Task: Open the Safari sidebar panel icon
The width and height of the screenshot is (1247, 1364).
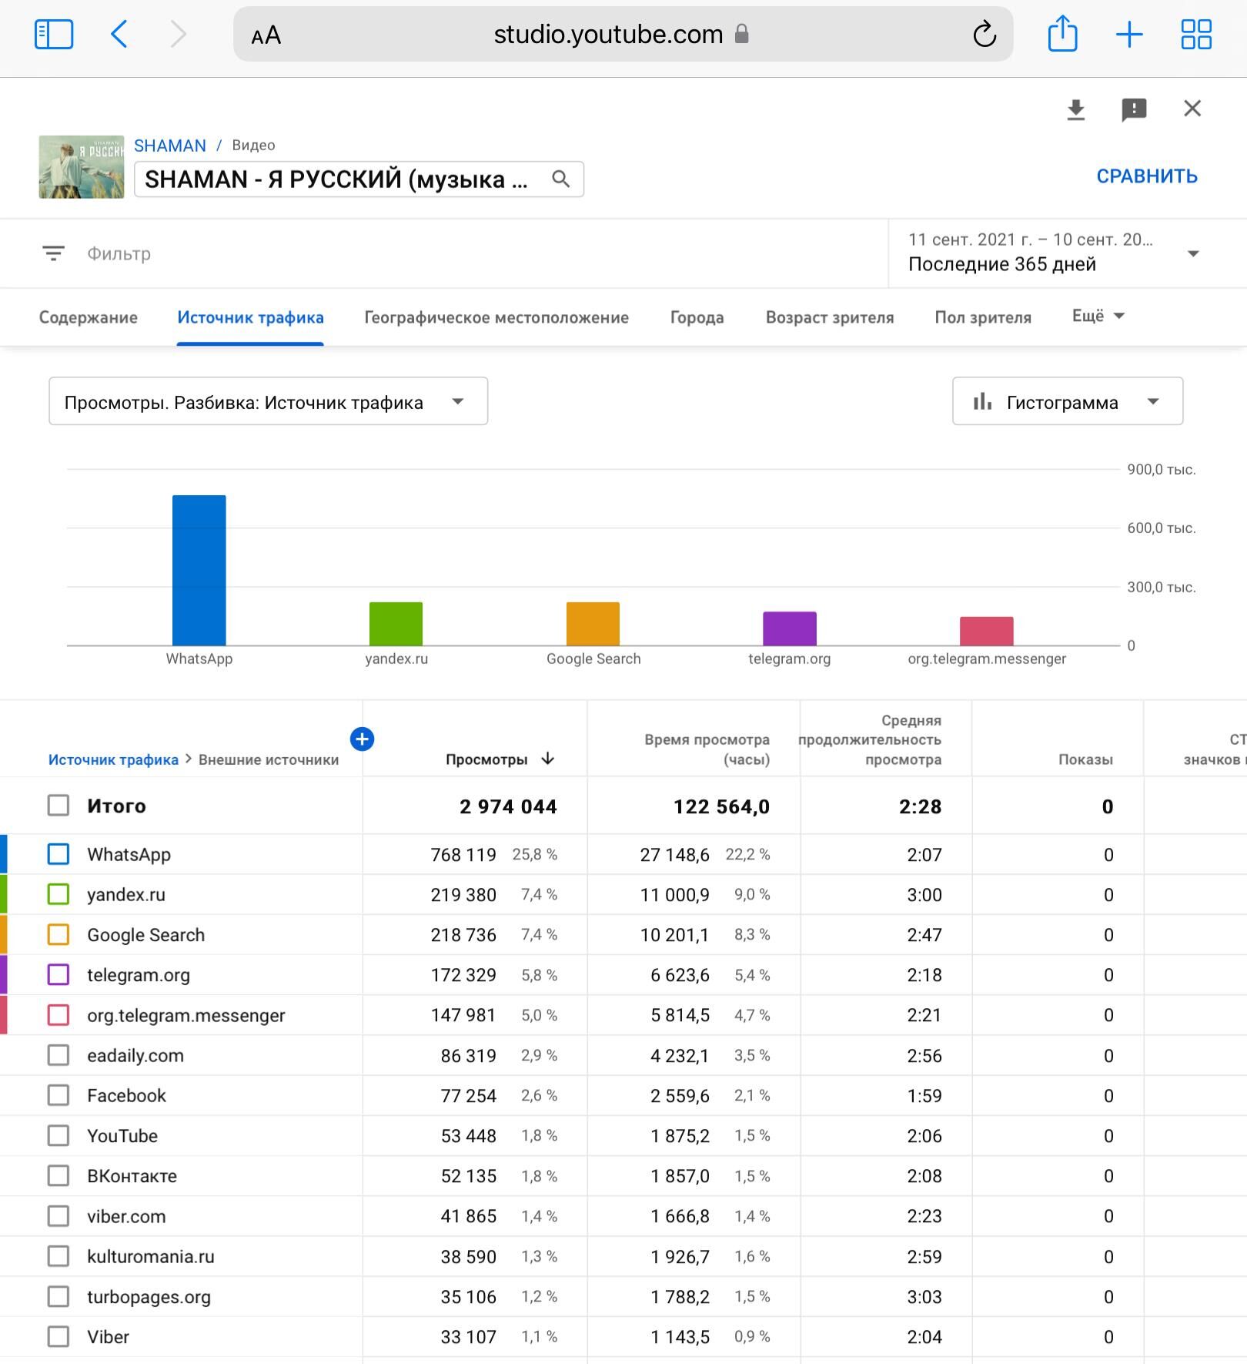Action: click(x=54, y=35)
